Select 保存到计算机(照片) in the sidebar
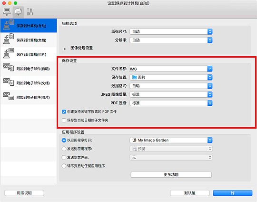The image size is (257, 202). pos(29,54)
